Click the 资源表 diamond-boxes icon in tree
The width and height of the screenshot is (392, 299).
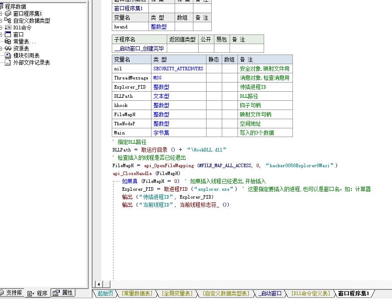8,48
